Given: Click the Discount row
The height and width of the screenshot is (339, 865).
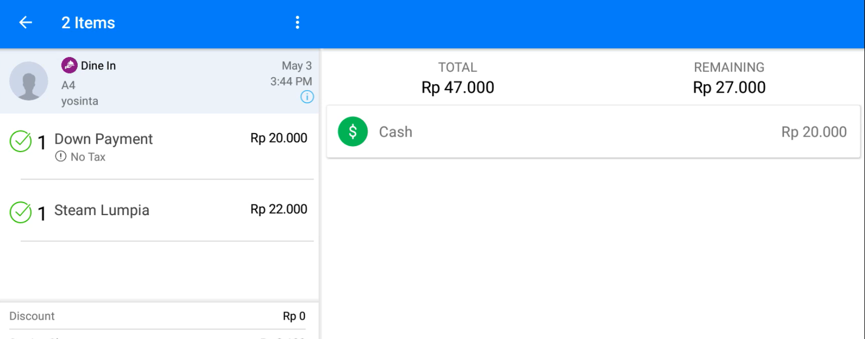Looking at the screenshot, I should [x=157, y=316].
